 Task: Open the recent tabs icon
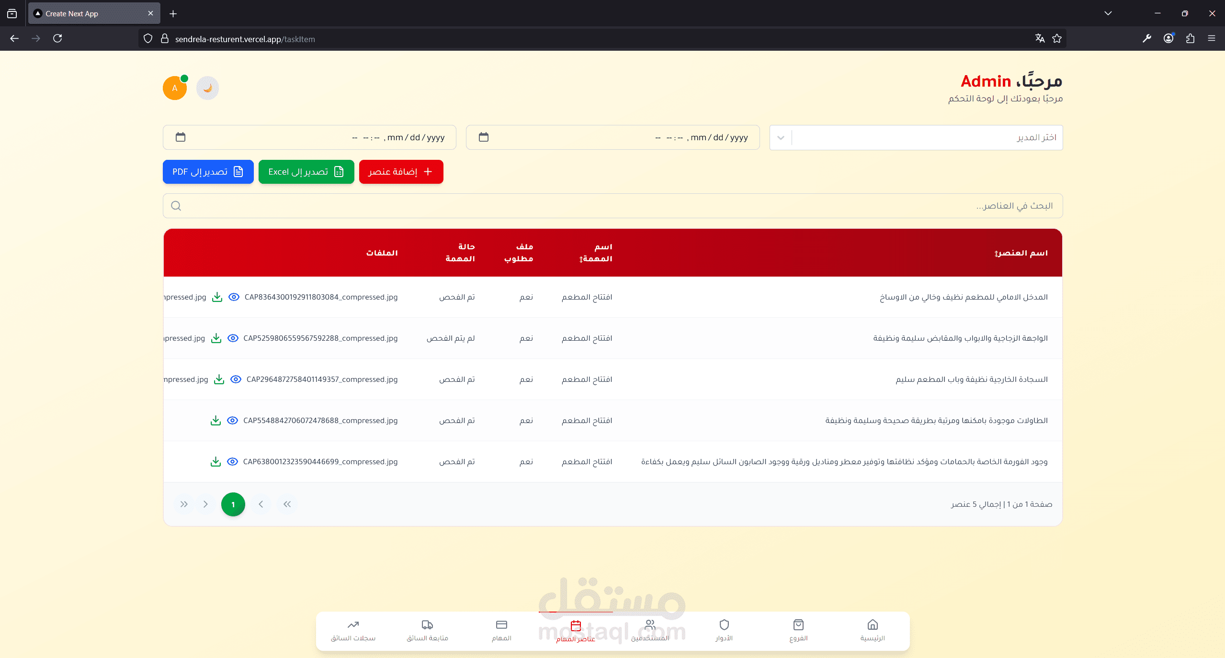(x=12, y=14)
